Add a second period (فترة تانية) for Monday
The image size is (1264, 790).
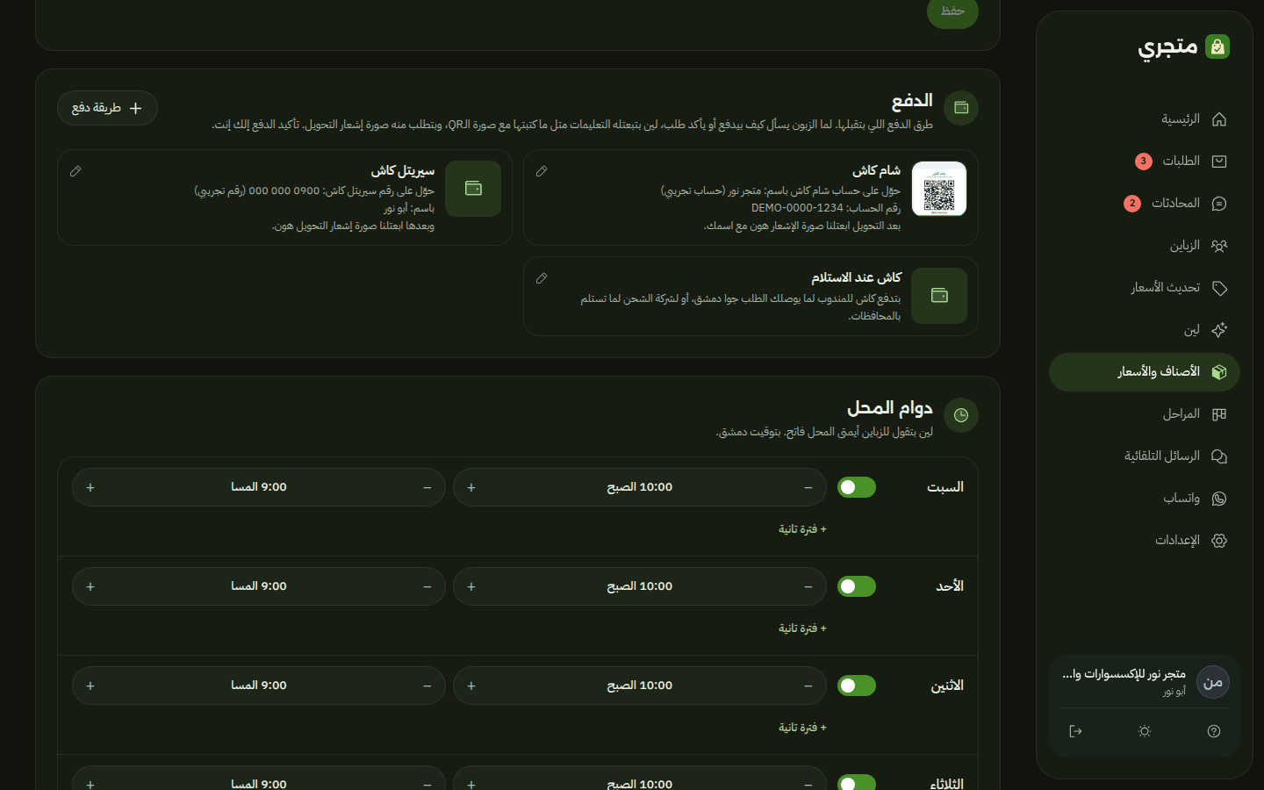tap(802, 728)
